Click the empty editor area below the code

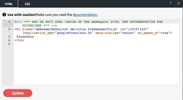click(x=96, y=65)
